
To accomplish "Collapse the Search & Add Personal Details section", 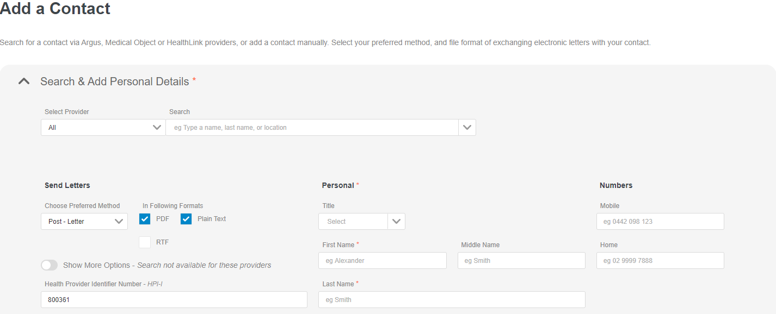I will [x=23, y=81].
